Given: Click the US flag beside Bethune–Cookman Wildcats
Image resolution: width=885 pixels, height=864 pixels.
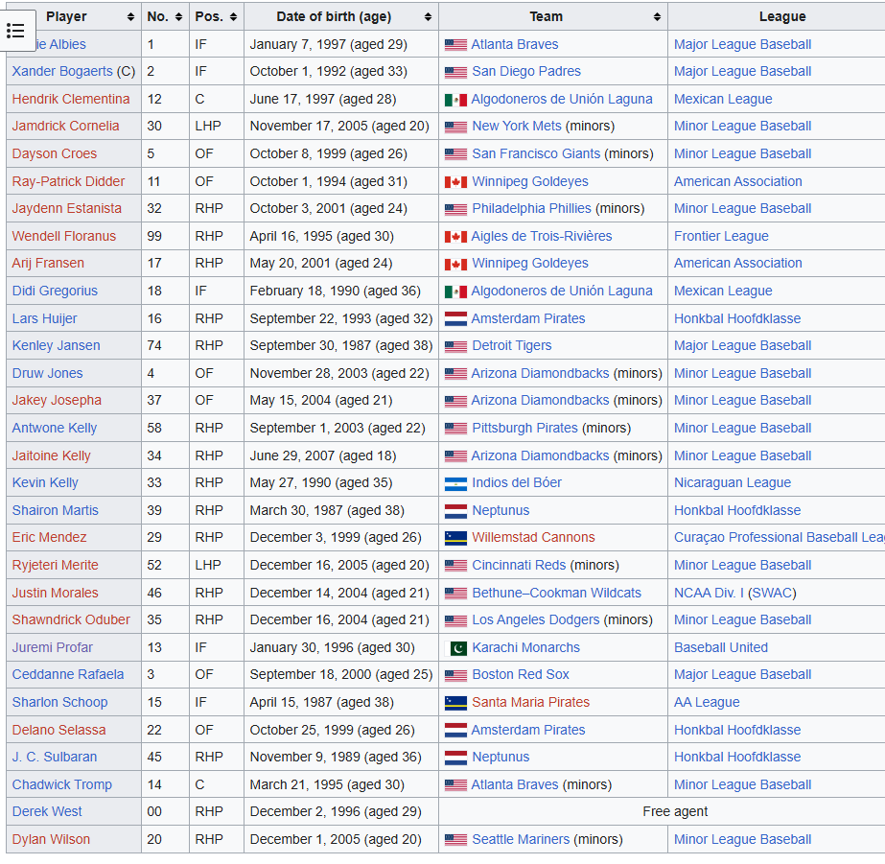Looking at the screenshot, I should click(455, 594).
